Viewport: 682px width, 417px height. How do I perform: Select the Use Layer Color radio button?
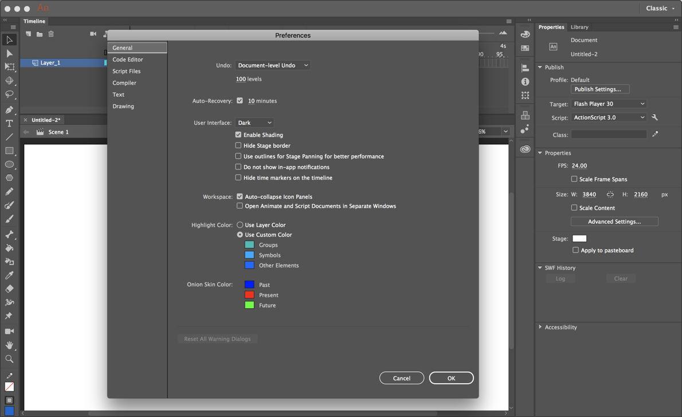point(240,225)
